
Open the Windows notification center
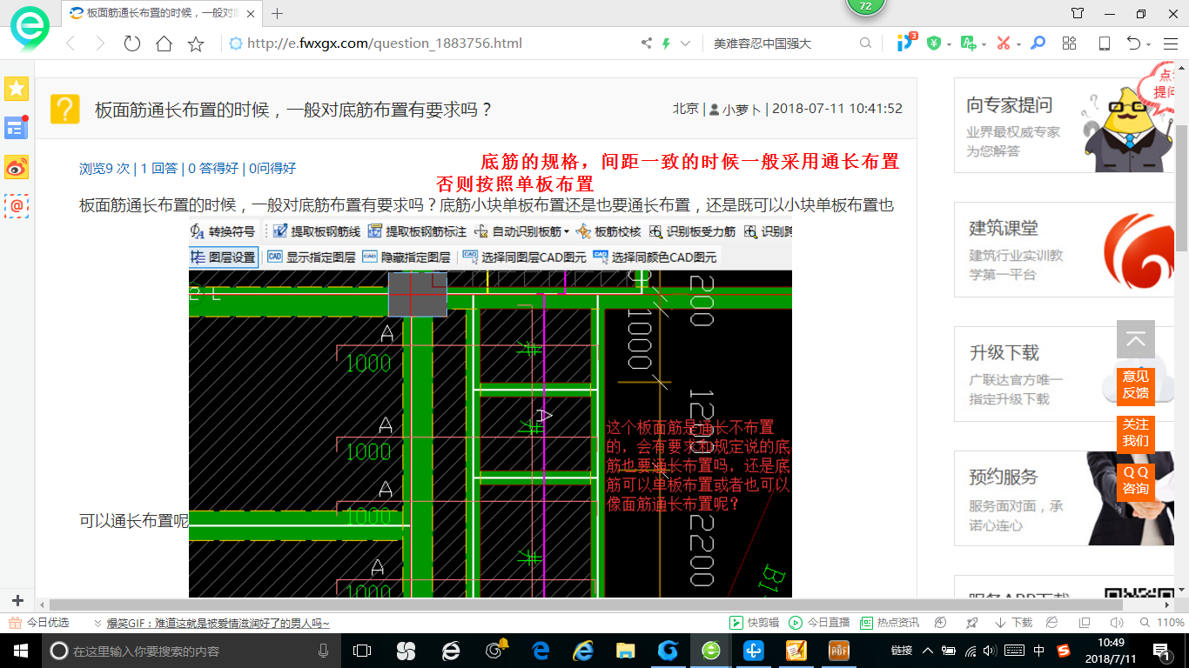1161,651
